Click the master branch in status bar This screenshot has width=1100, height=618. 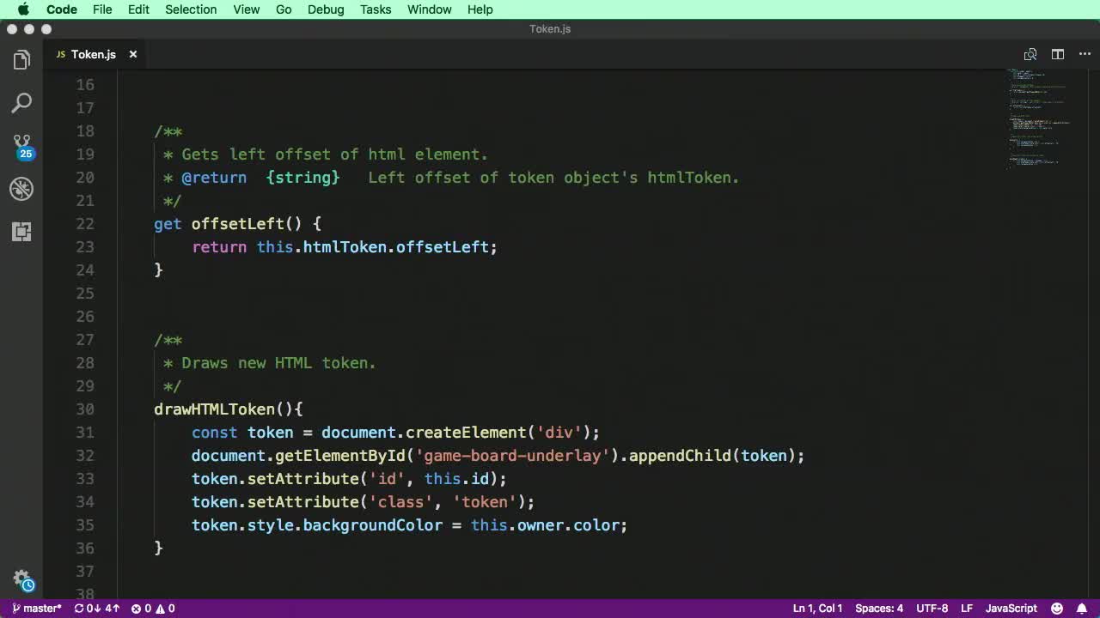[37, 609]
